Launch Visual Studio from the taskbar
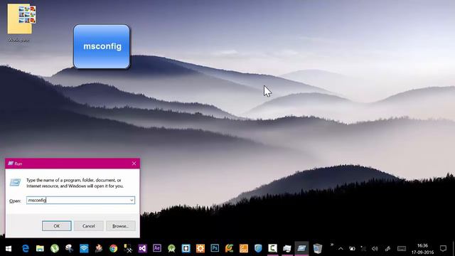Viewport: 455px width, 256px height. pos(142,248)
